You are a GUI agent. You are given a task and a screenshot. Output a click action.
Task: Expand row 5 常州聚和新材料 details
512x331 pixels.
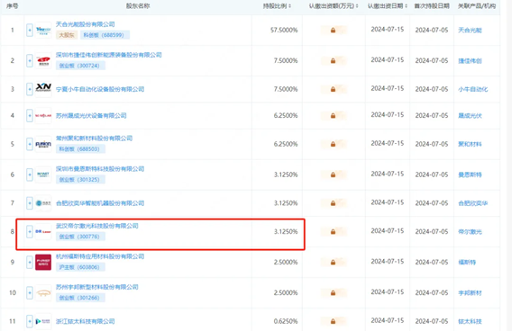[30, 144]
